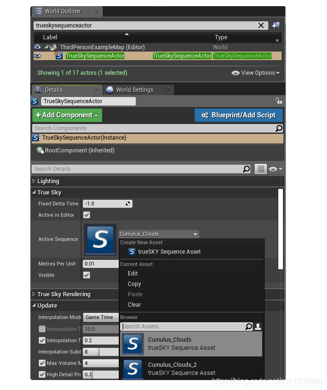Screen dimensions: 327x390
Task: Uncheck the Active in Editor checkbox
Action: [87, 215]
